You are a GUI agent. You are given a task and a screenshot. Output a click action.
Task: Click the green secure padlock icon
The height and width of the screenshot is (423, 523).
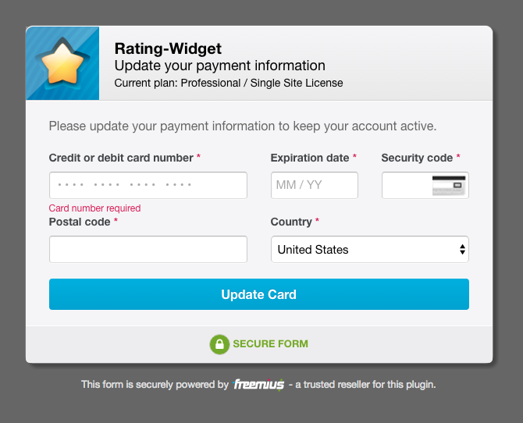219,344
